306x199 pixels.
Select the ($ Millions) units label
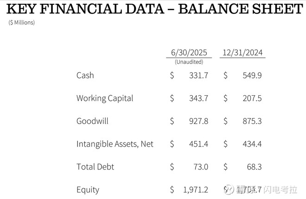(22, 23)
